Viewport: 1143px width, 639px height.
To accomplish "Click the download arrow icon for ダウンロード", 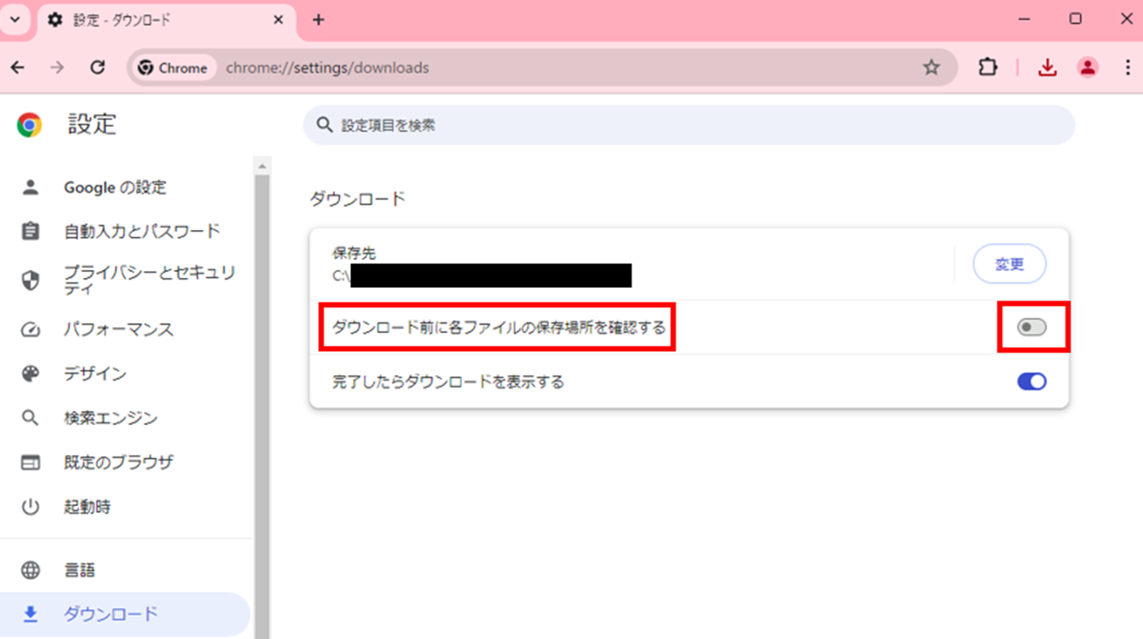I will point(31,614).
